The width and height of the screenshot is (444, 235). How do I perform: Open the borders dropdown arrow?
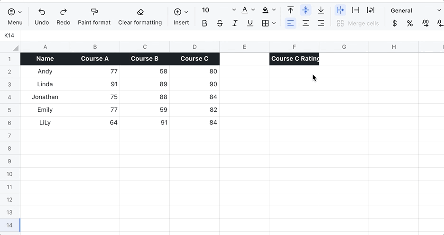274,23
